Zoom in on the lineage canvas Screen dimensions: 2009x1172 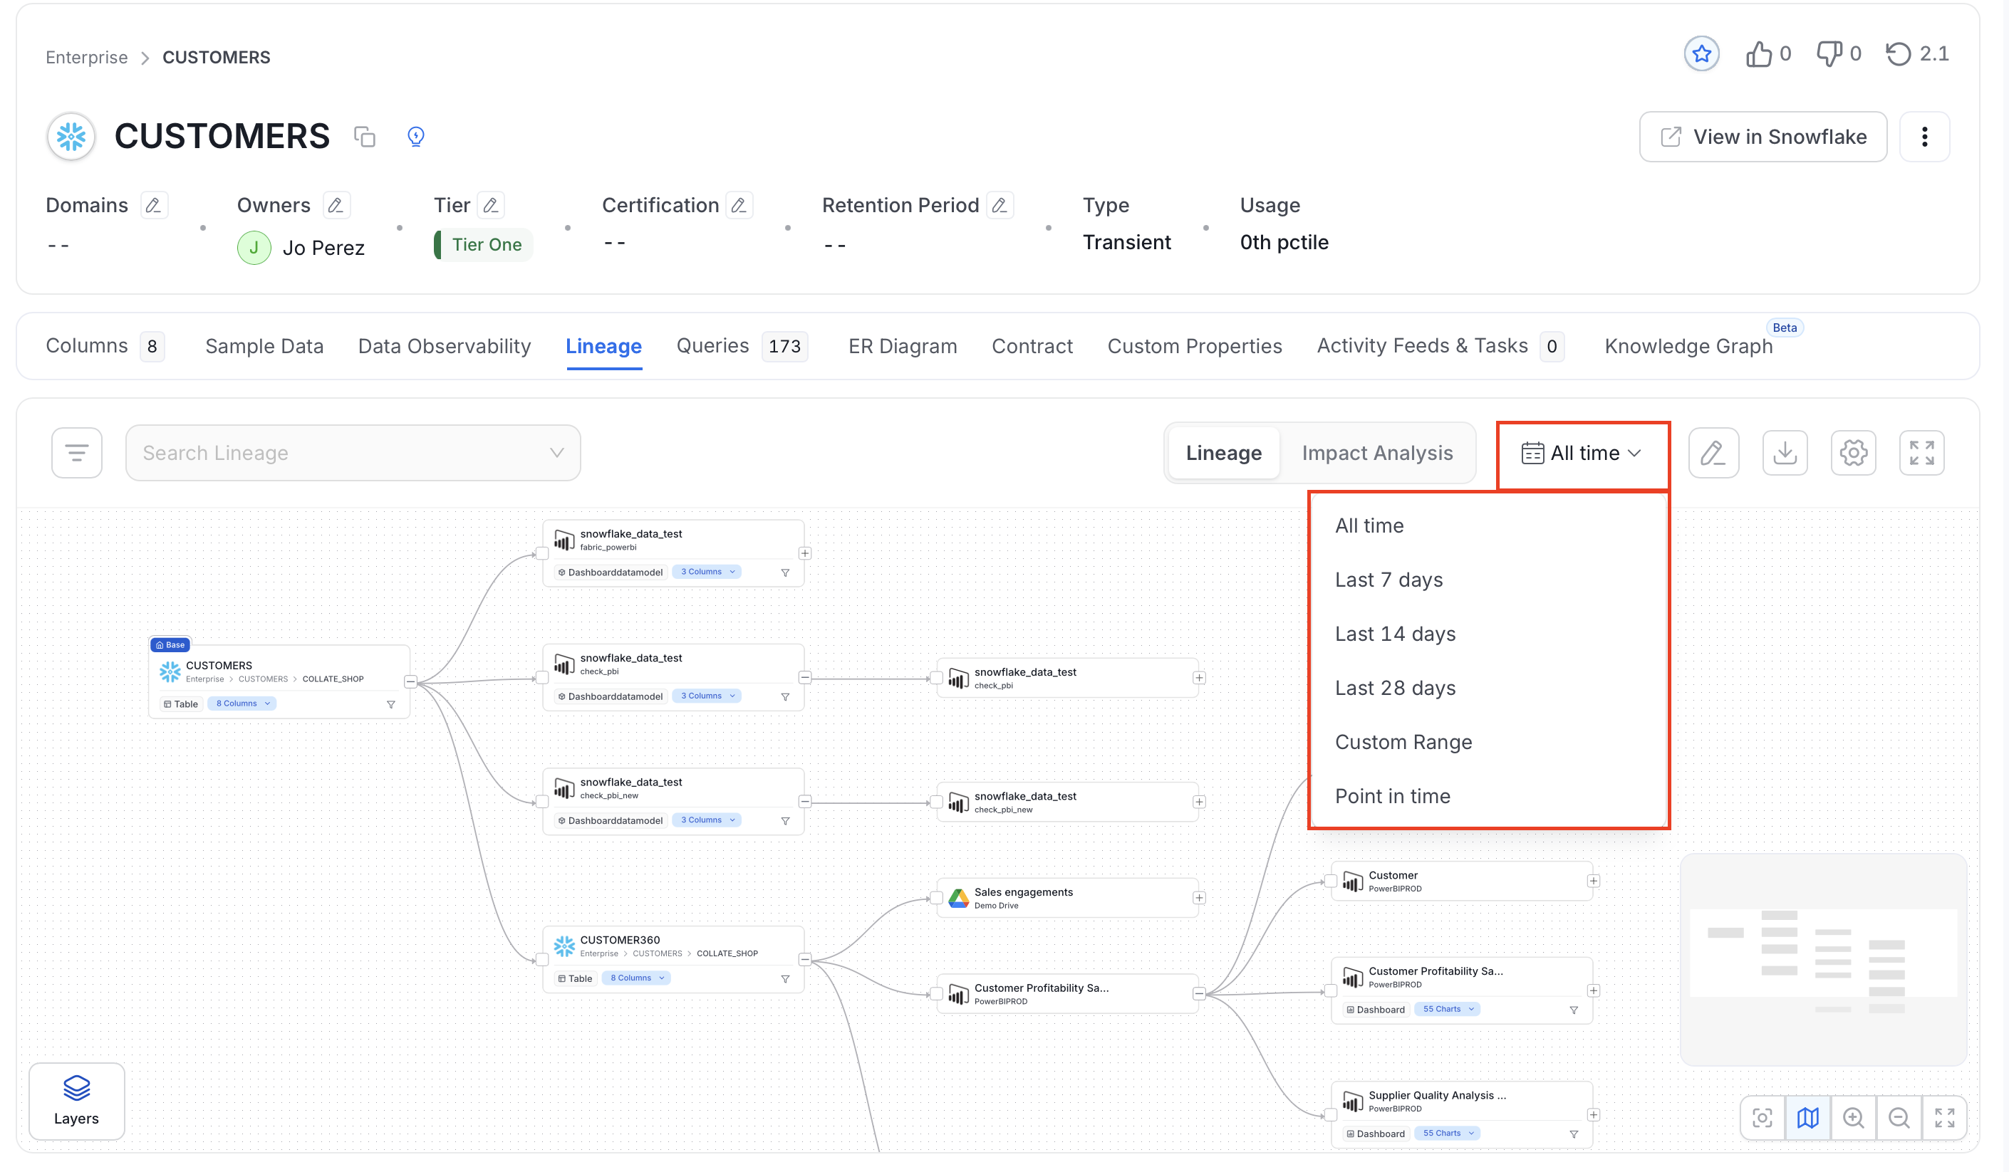coord(1853,1118)
